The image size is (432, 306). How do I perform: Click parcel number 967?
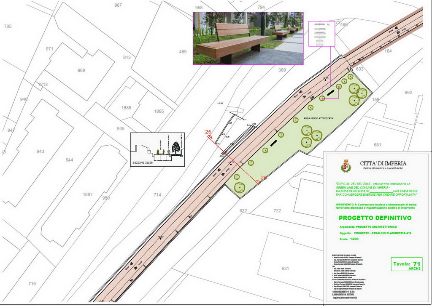click(x=118, y=5)
